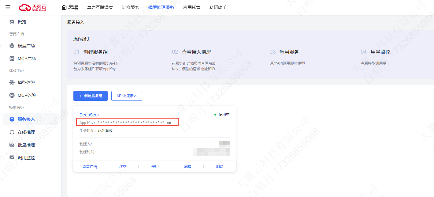Open the DeepSeek service group title
The width and height of the screenshot is (434, 197).
(90, 115)
